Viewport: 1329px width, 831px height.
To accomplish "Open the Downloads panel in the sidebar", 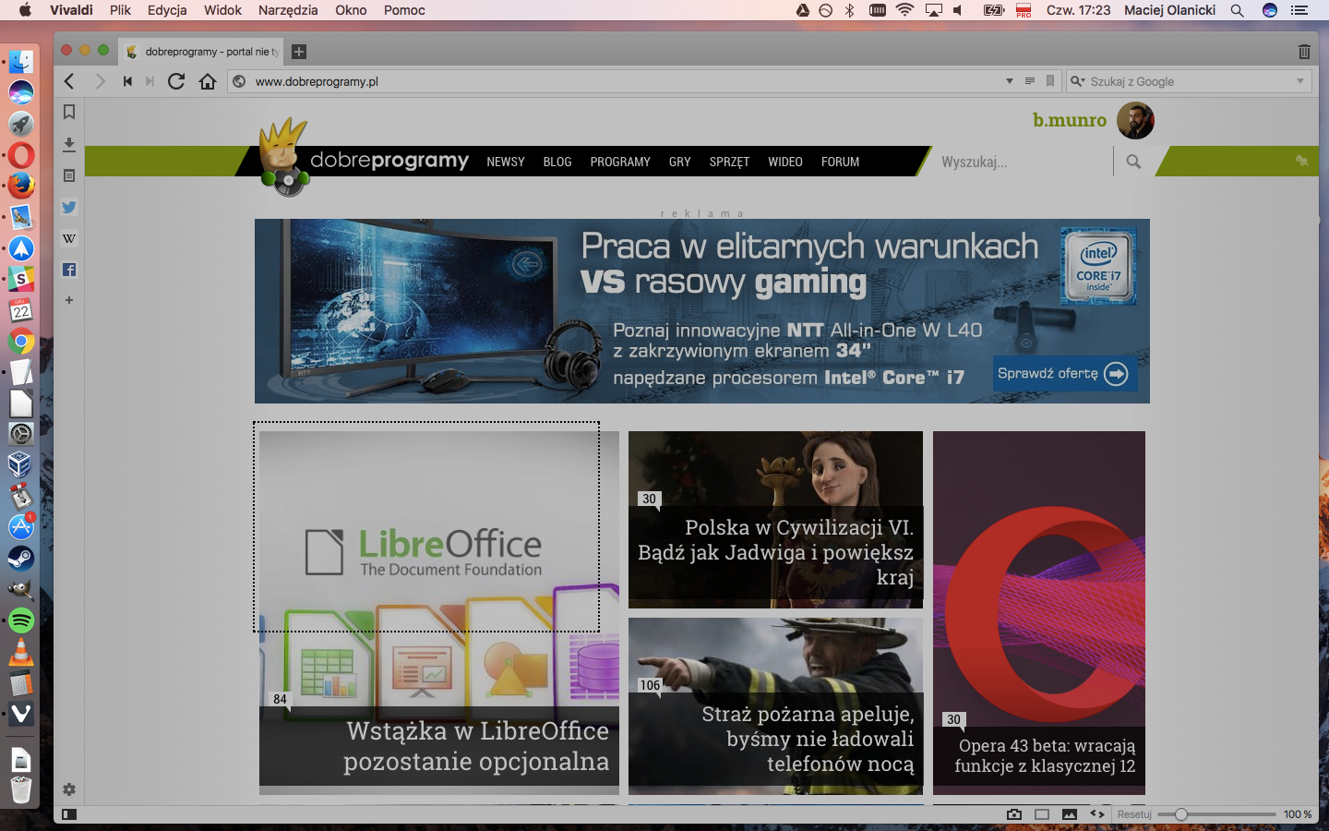I will (x=69, y=144).
